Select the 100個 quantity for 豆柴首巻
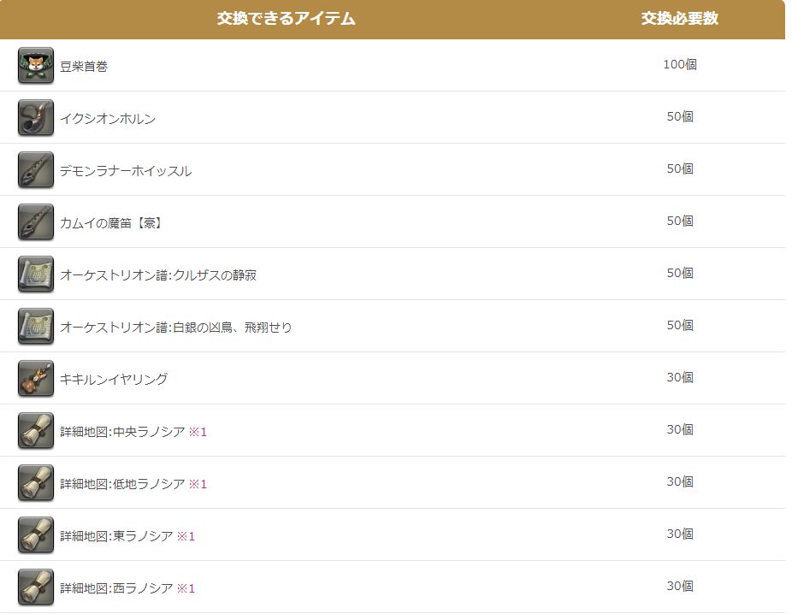 [683, 63]
